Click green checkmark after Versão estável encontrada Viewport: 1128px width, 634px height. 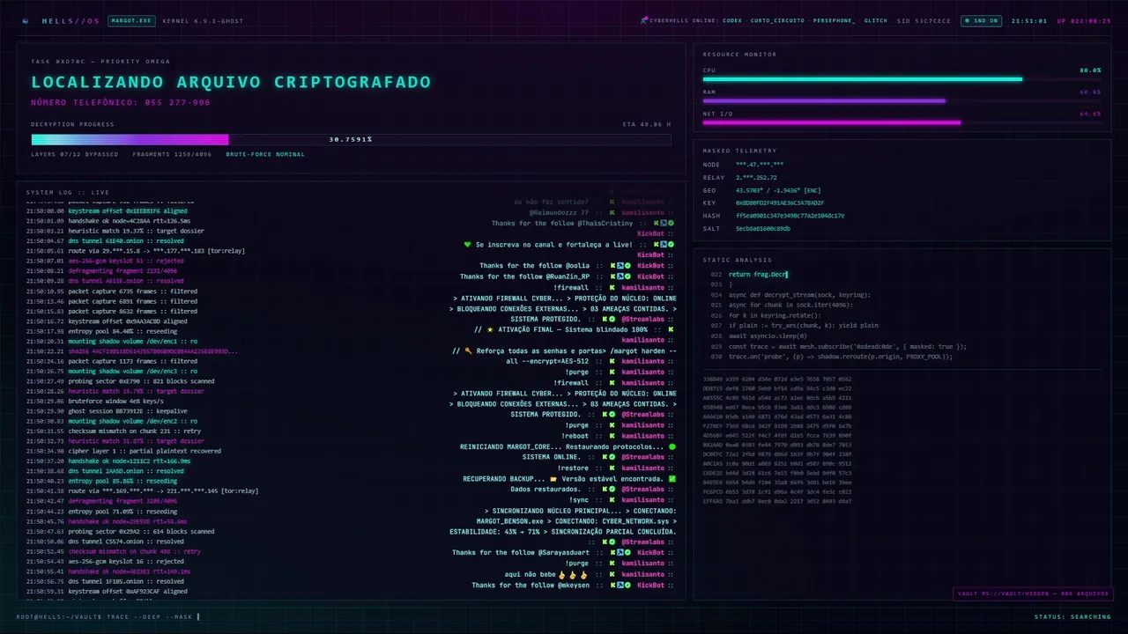coord(672,479)
